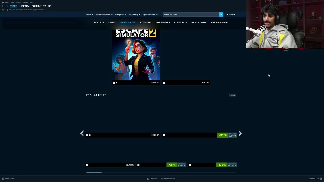Click the Add a Game label
The height and width of the screenshot is (182, 324).
9,179
